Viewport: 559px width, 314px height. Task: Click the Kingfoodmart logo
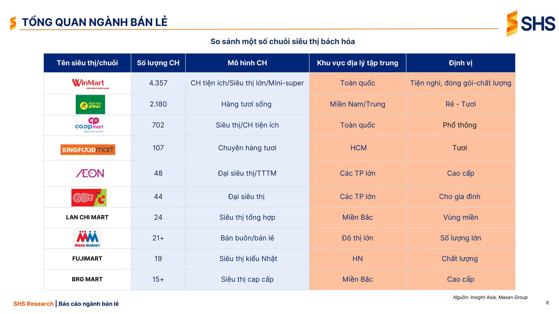(x=88, y=150)
